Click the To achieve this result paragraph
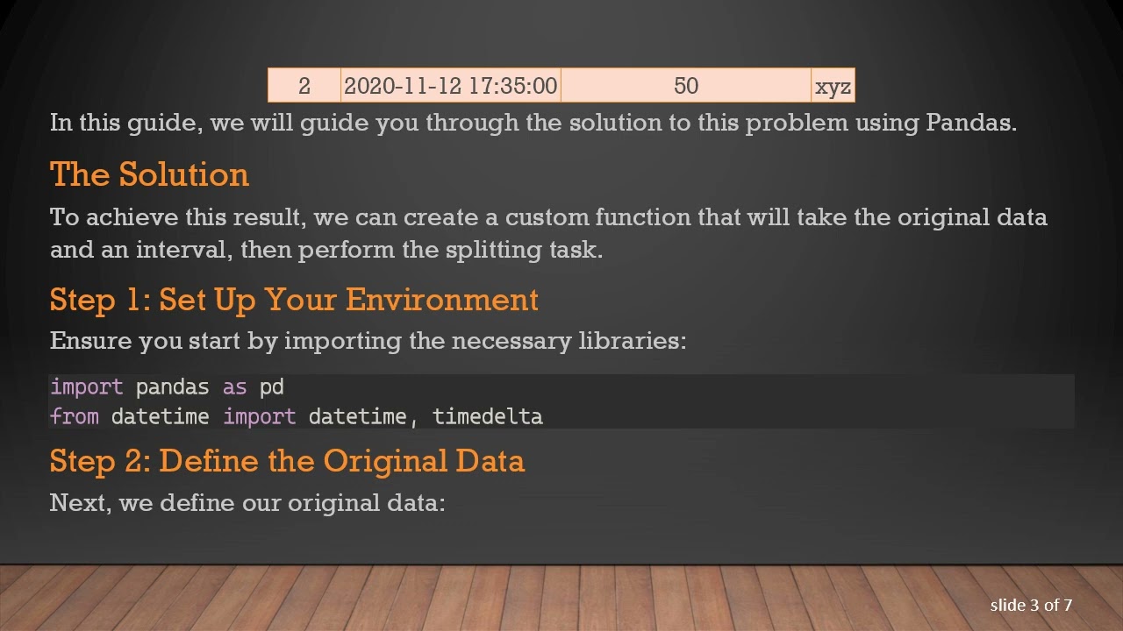Viewport: 1123px width, 631px height. point(548,233)
